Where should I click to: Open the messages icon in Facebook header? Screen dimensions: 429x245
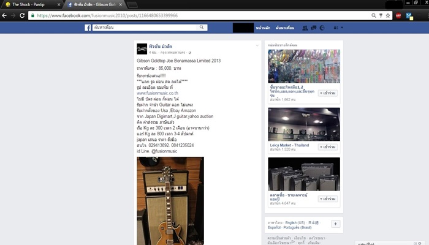tap(314, 28)
